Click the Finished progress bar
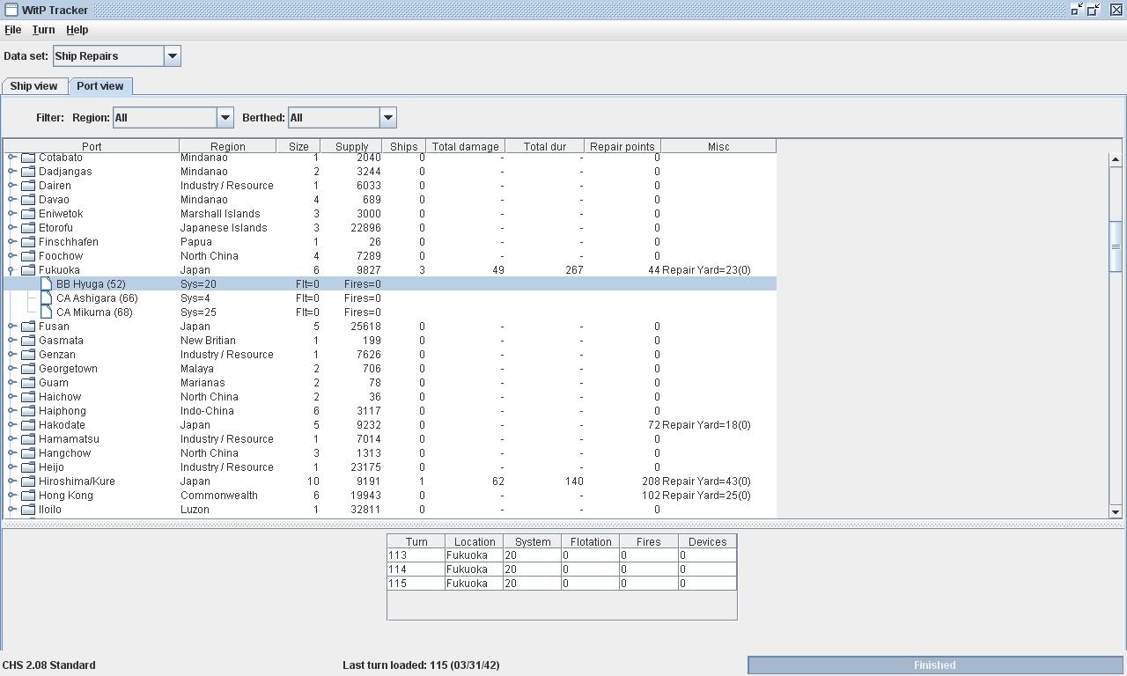Screen dimensions: 1127x676 point(934,665)
